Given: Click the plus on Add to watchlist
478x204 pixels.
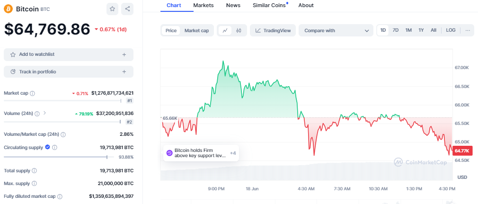Looking at the screenshot, I should click(124, 54).
